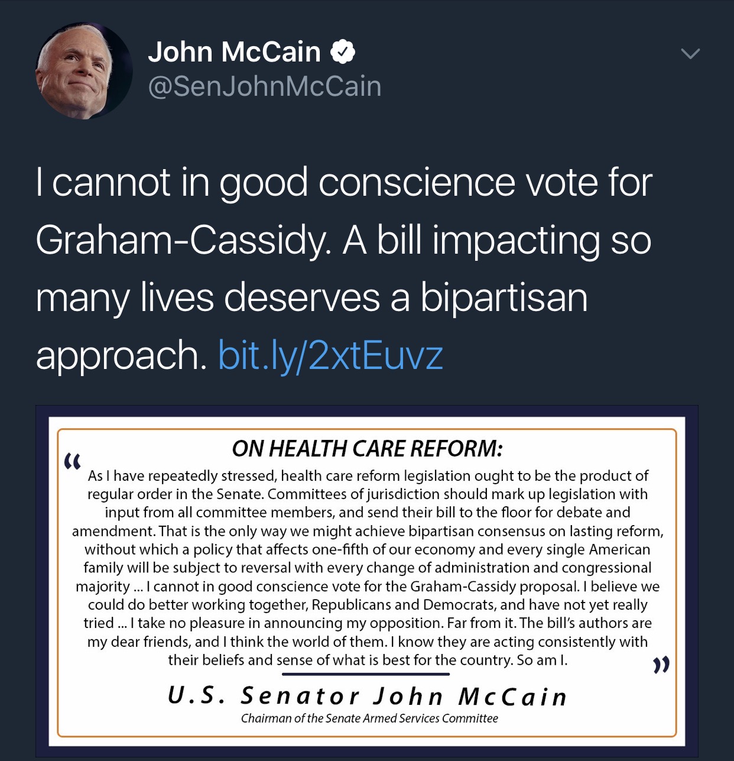
Task: Click the Armed Services Committee chairman subtitle
Action: point(369,720)
